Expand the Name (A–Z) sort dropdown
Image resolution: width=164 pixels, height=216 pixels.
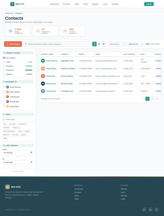coord(136,44)
